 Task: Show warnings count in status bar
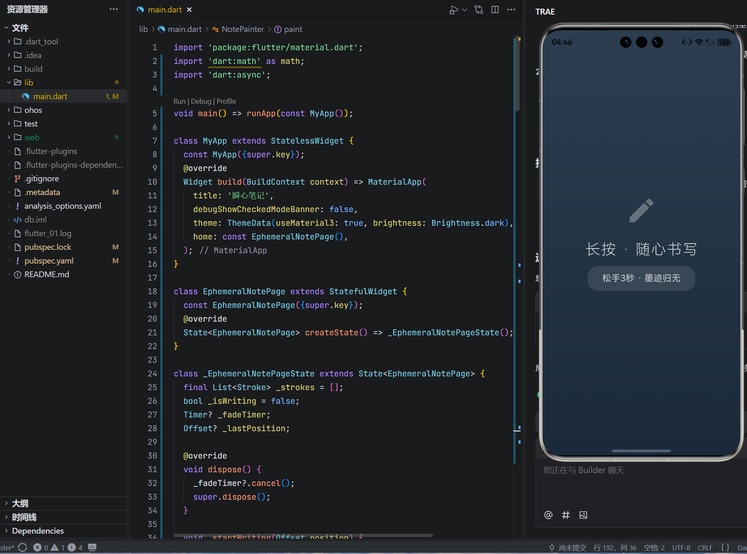(x=58, y=547)
